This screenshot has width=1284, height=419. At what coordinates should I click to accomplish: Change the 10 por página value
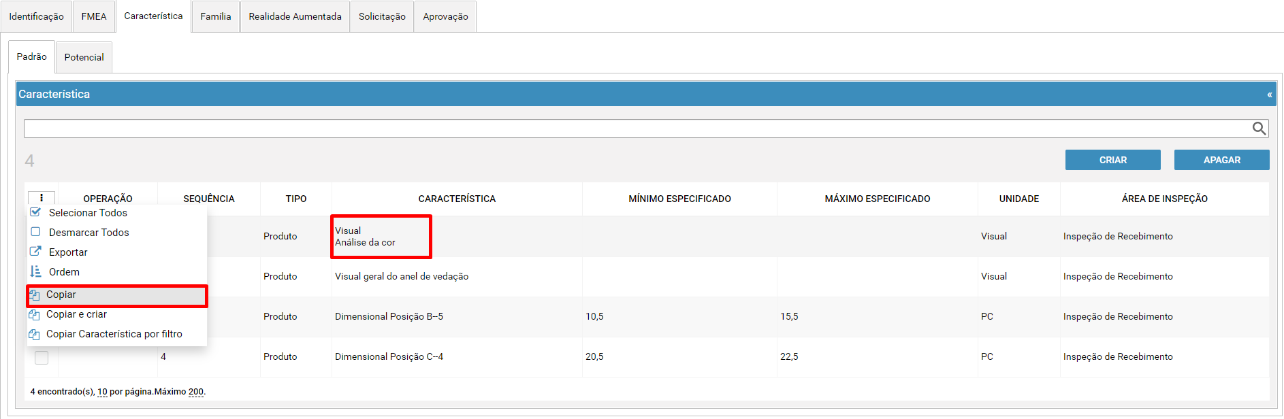[x=102, y=392]
